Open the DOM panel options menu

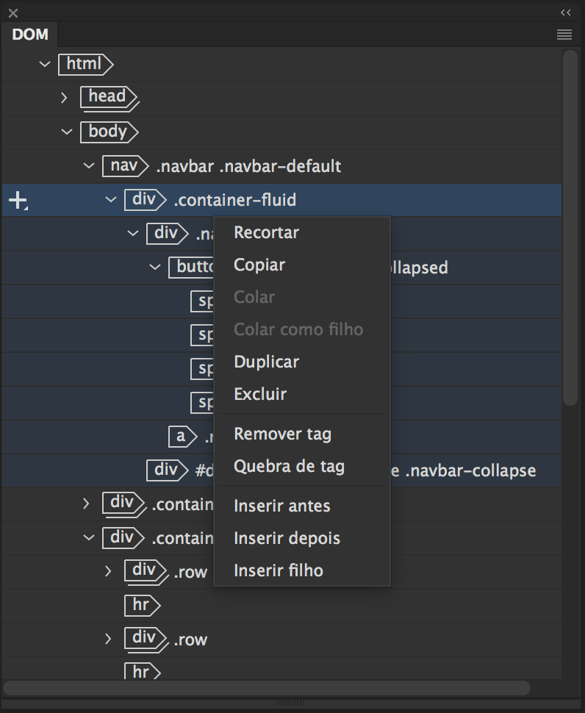coord(564,35)
